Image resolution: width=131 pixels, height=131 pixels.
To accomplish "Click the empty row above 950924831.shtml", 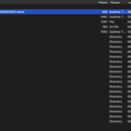I will point(65,7).
